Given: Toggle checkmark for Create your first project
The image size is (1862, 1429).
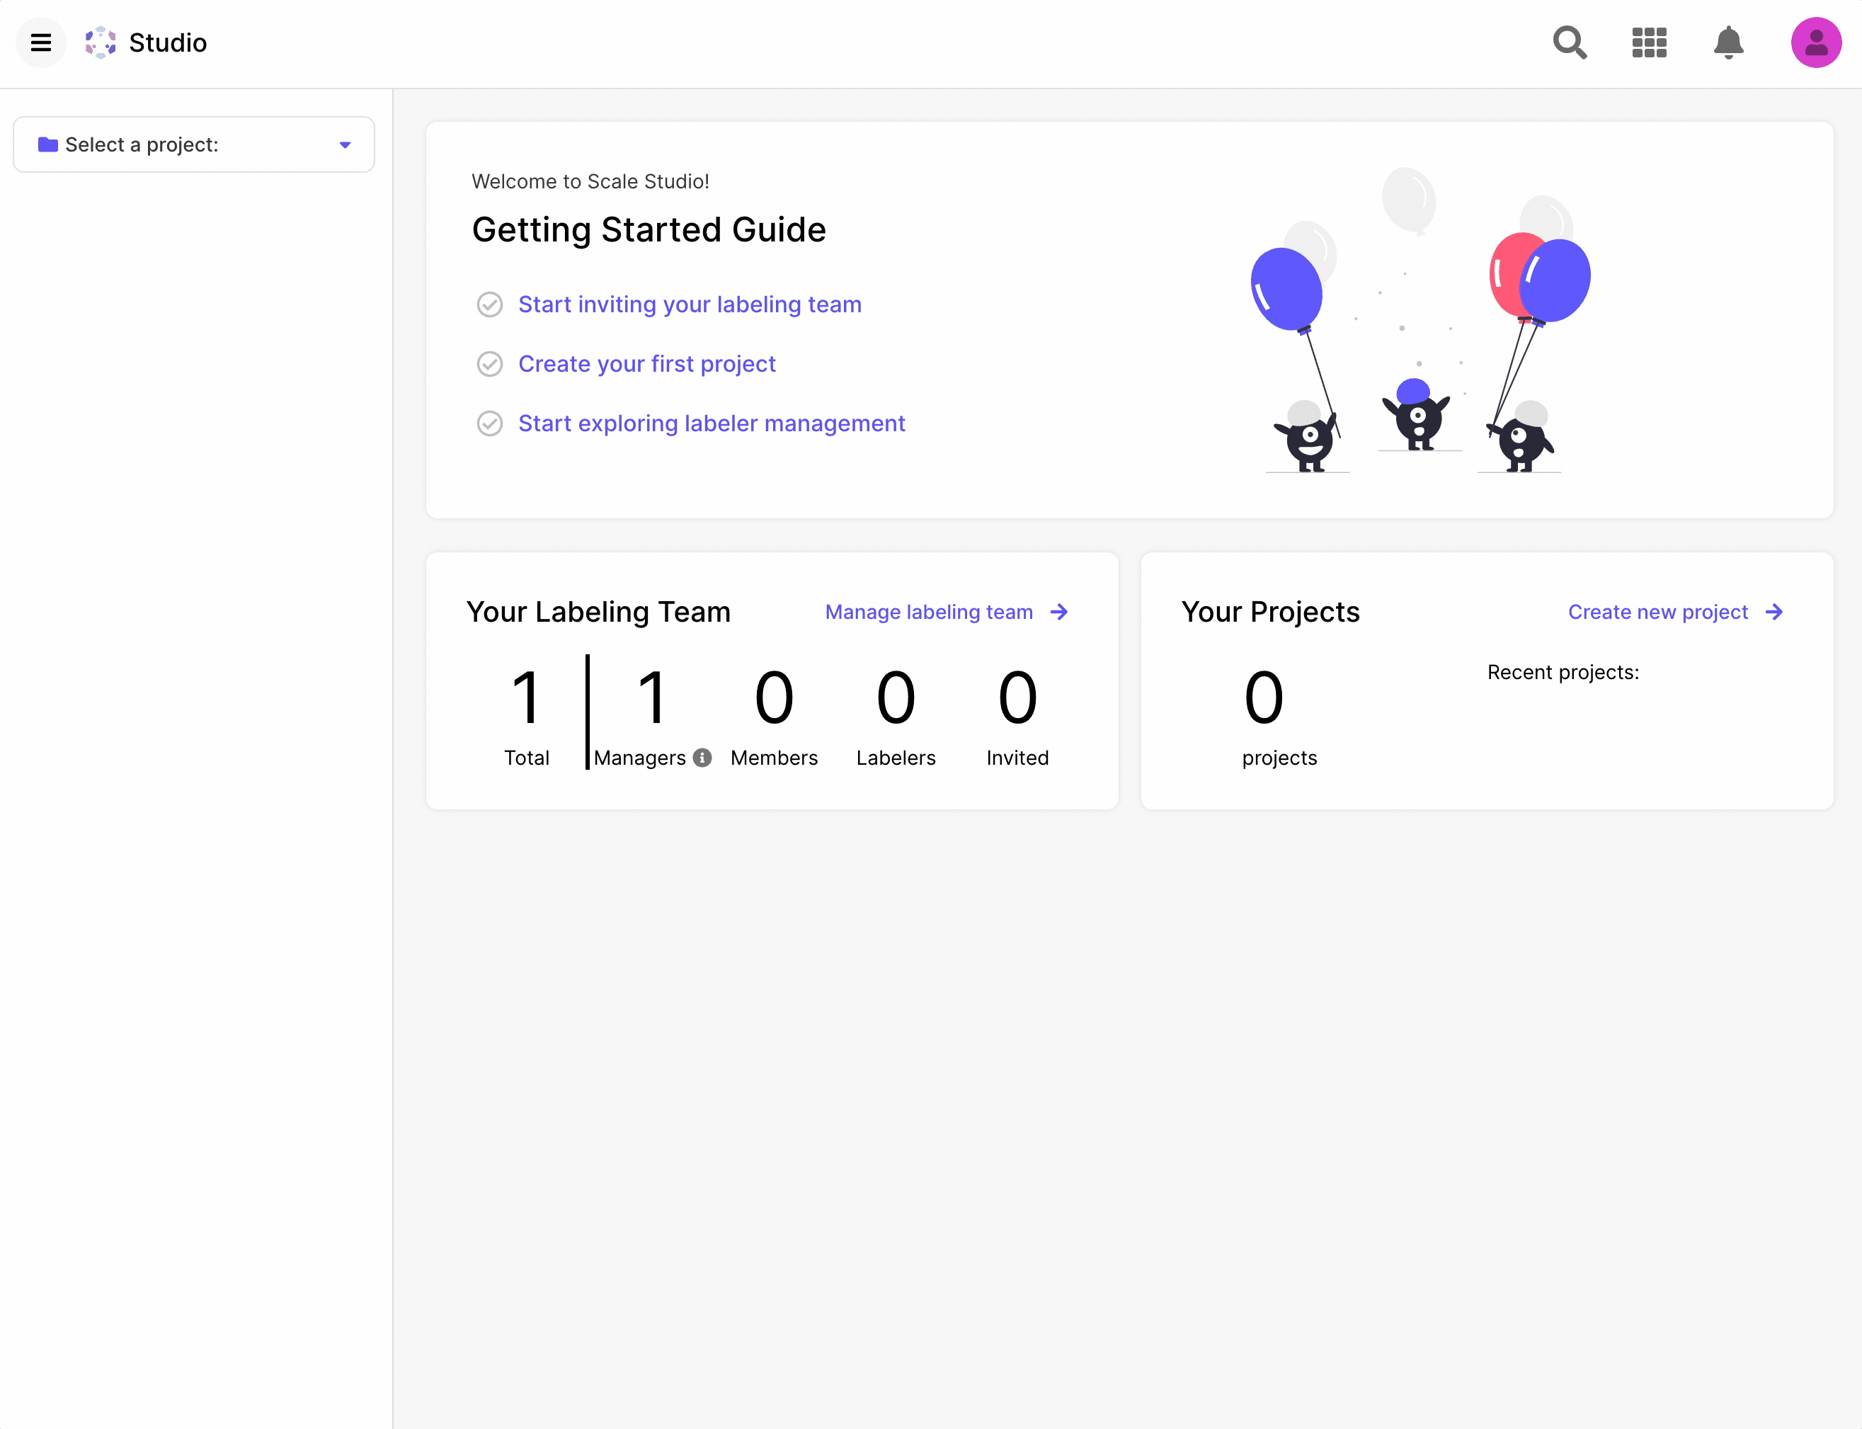Looking at the screenshot, I should [x=490, y=364].
